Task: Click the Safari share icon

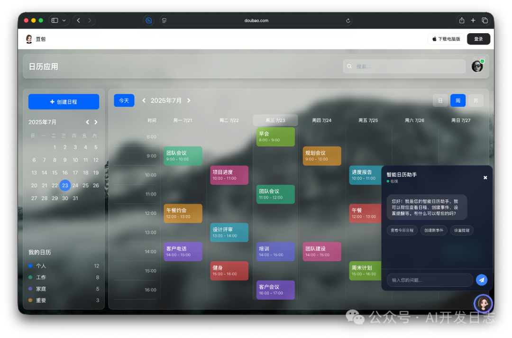Action: point(462,20)
